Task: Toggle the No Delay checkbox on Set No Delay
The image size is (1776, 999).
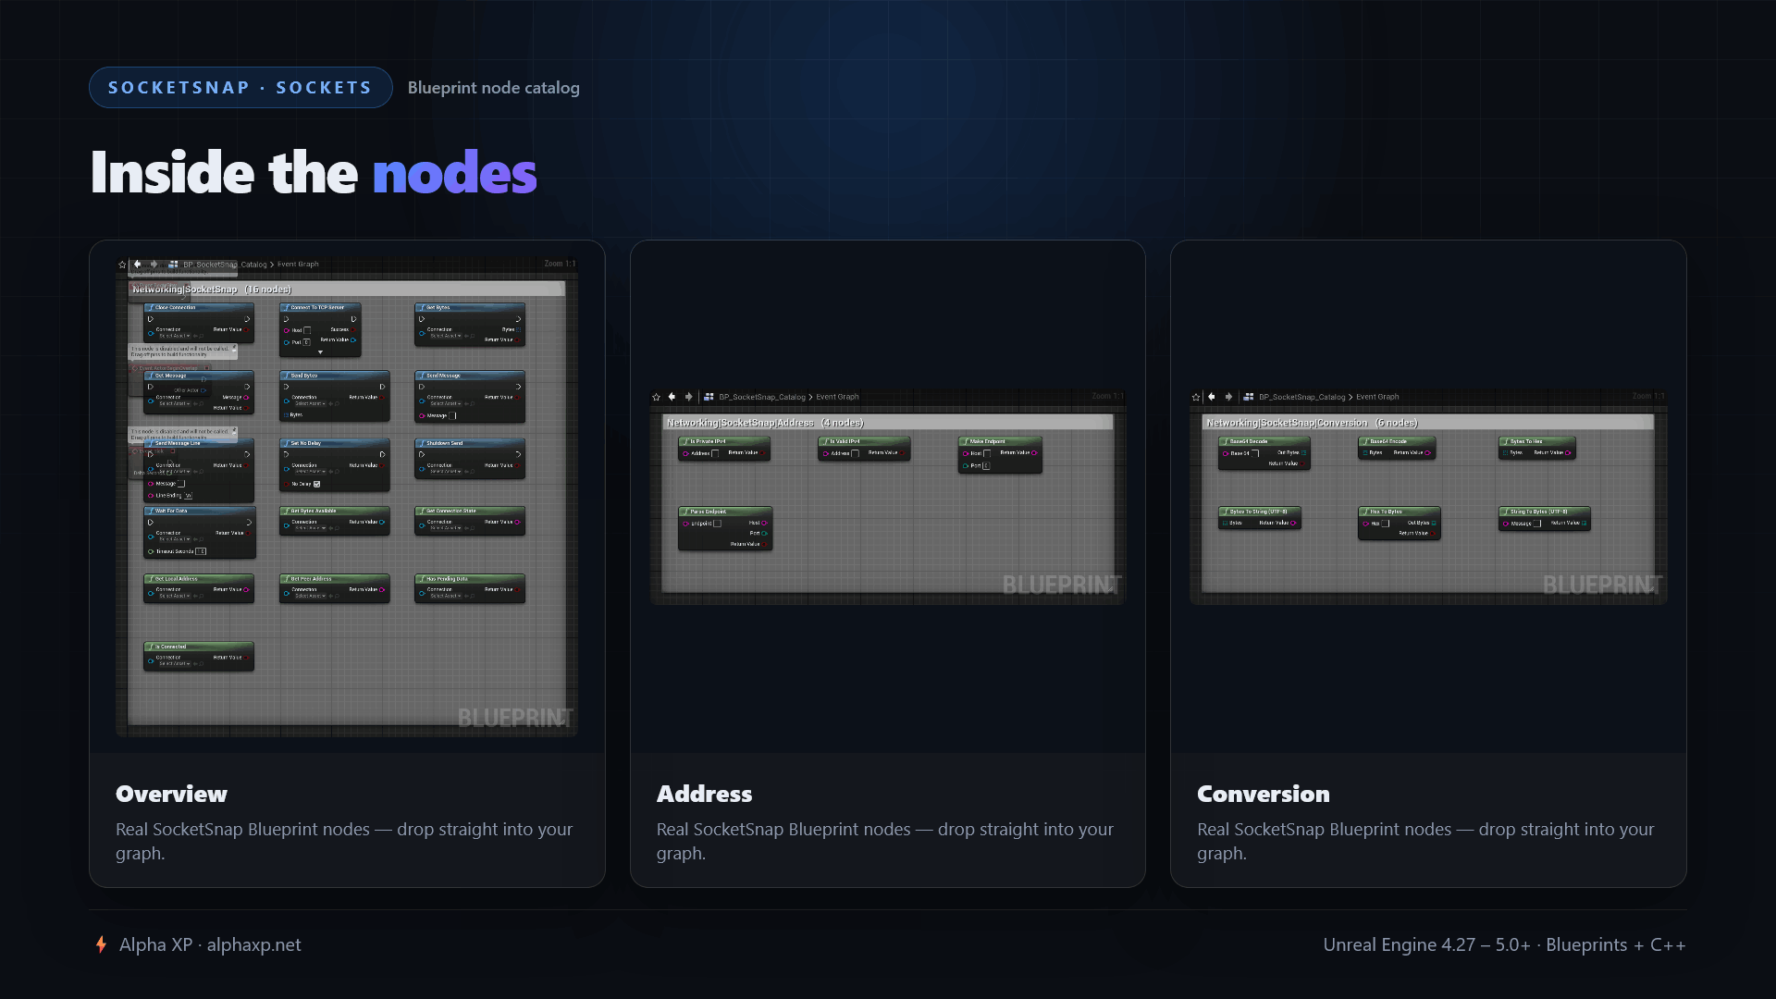Action: 316,484
